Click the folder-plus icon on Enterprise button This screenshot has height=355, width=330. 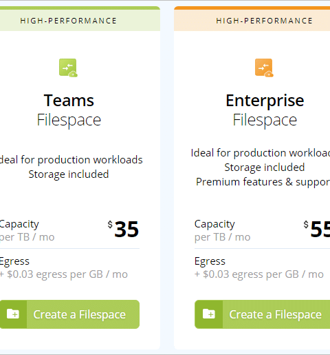click(209, 314)
